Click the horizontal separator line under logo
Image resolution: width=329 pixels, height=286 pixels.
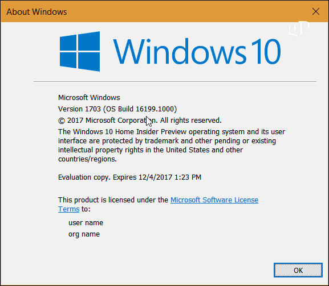pos(175,82)
